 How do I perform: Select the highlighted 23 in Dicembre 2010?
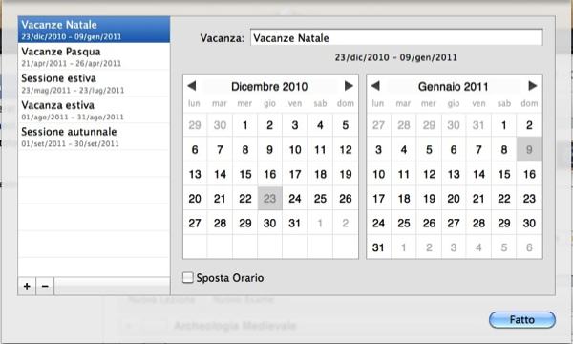269,199
